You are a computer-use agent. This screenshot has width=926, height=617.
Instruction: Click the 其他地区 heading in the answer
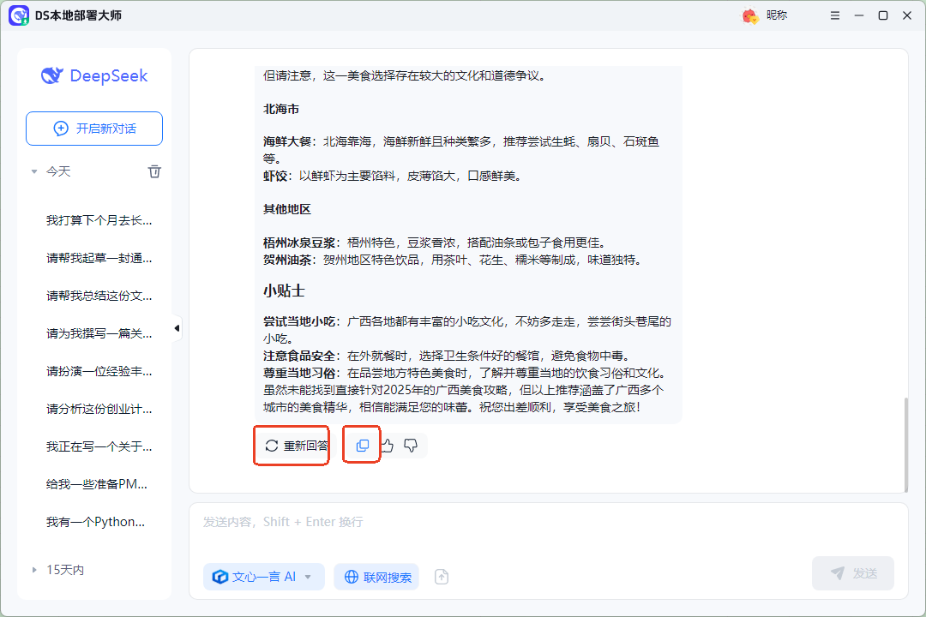click(x=287, y=209)
